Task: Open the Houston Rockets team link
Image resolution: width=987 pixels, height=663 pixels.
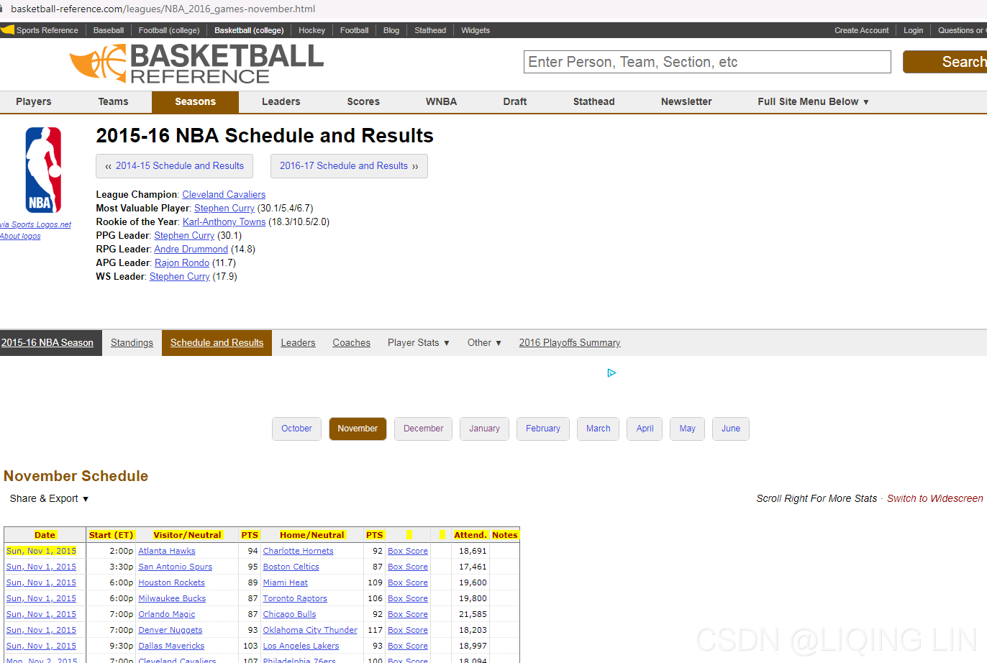Action: [171, 582]
